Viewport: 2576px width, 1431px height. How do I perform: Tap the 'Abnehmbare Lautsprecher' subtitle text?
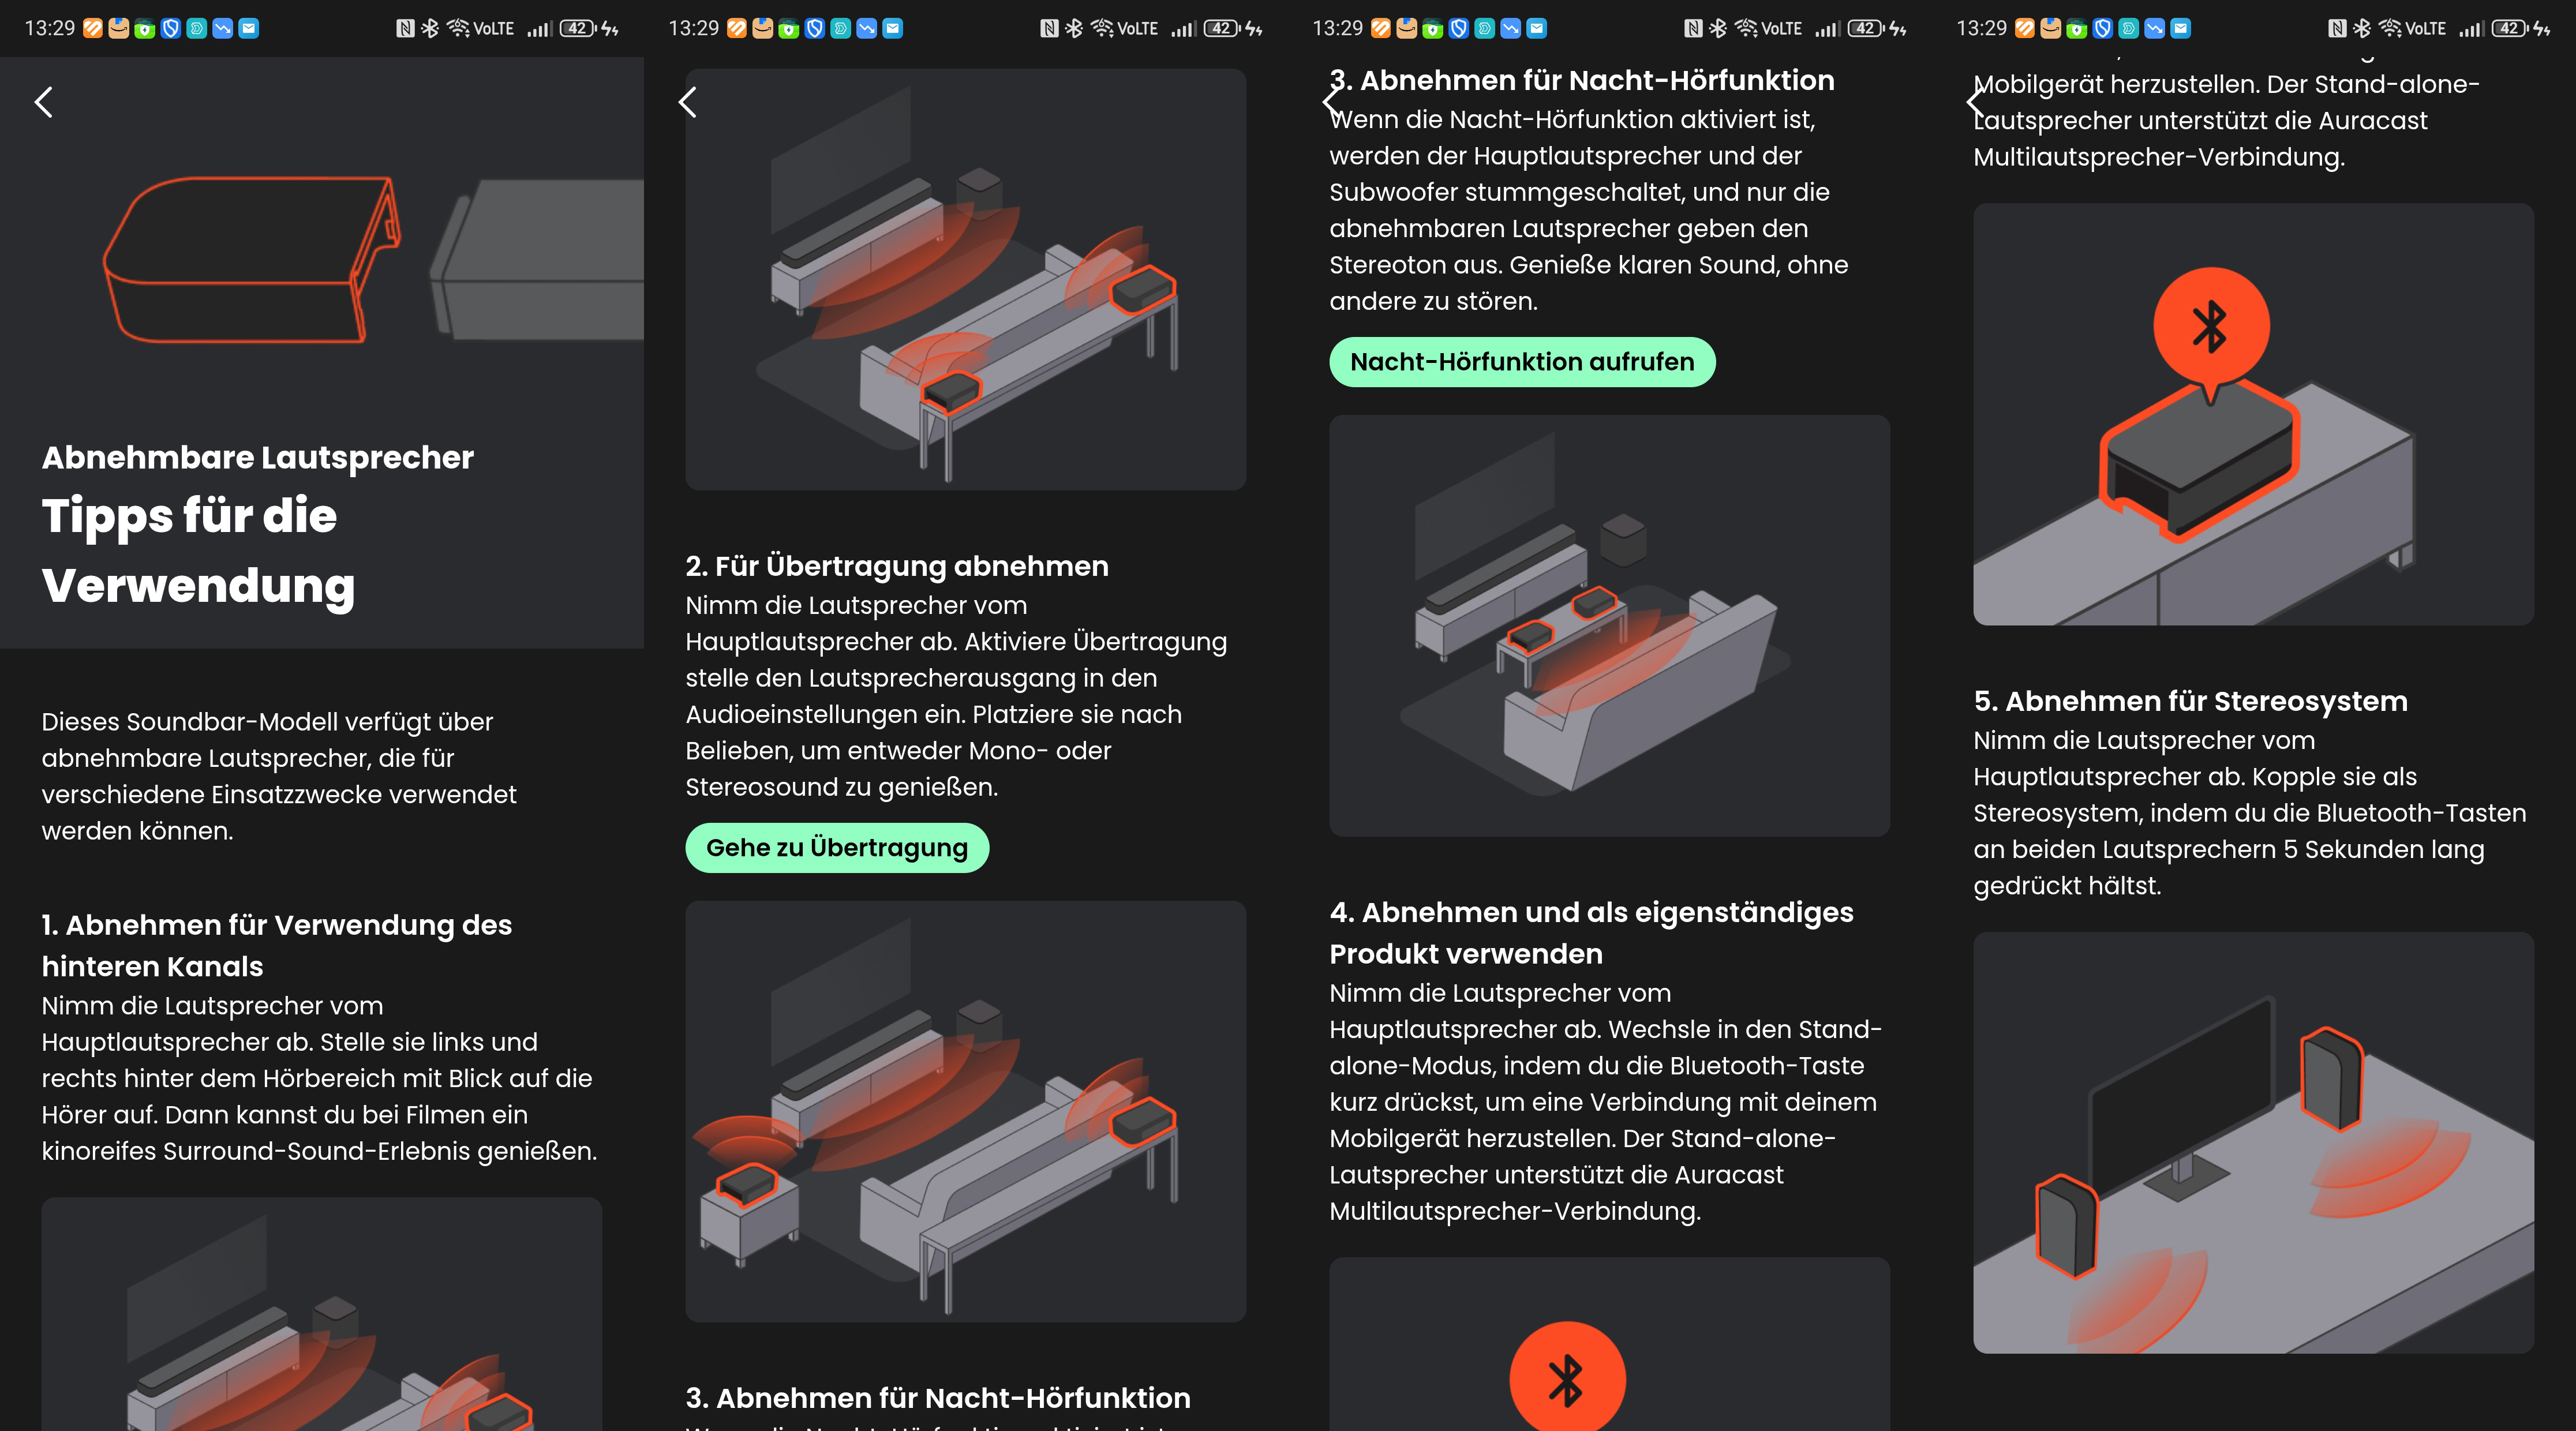click(258, 457)
